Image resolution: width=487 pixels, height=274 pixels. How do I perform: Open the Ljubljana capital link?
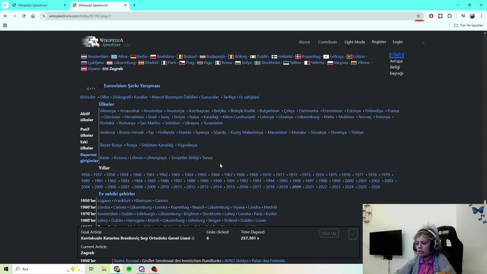point(95,63)
